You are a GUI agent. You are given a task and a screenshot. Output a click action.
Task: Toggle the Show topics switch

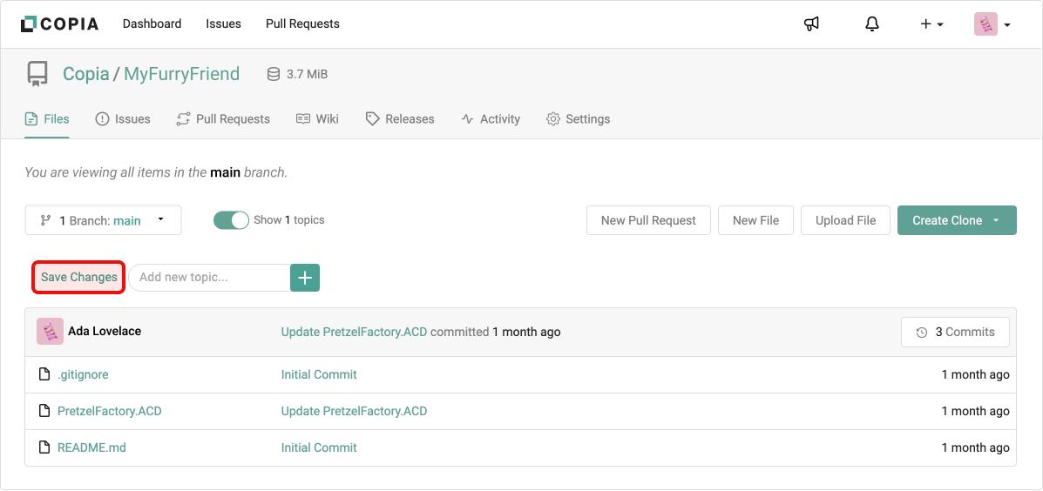pyautogui.click(x=231, y=220)
